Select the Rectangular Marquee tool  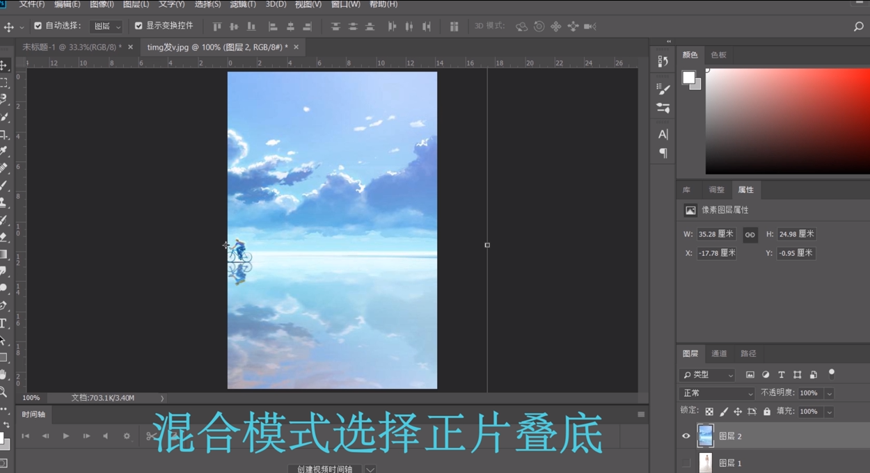[x=4, y=83]
